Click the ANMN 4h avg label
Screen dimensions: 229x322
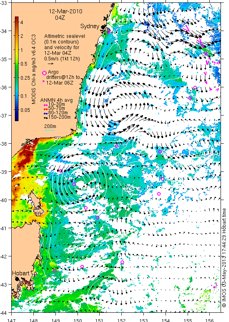point(56,100)
